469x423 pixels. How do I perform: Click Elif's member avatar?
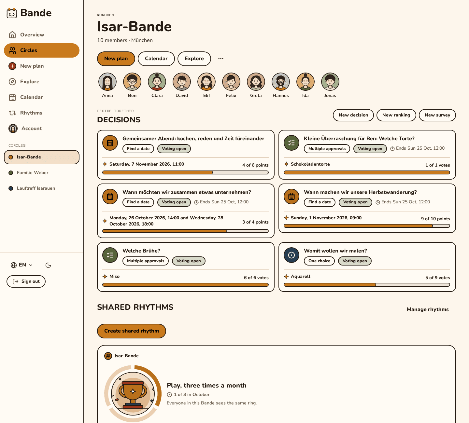[x=206, y=82]
